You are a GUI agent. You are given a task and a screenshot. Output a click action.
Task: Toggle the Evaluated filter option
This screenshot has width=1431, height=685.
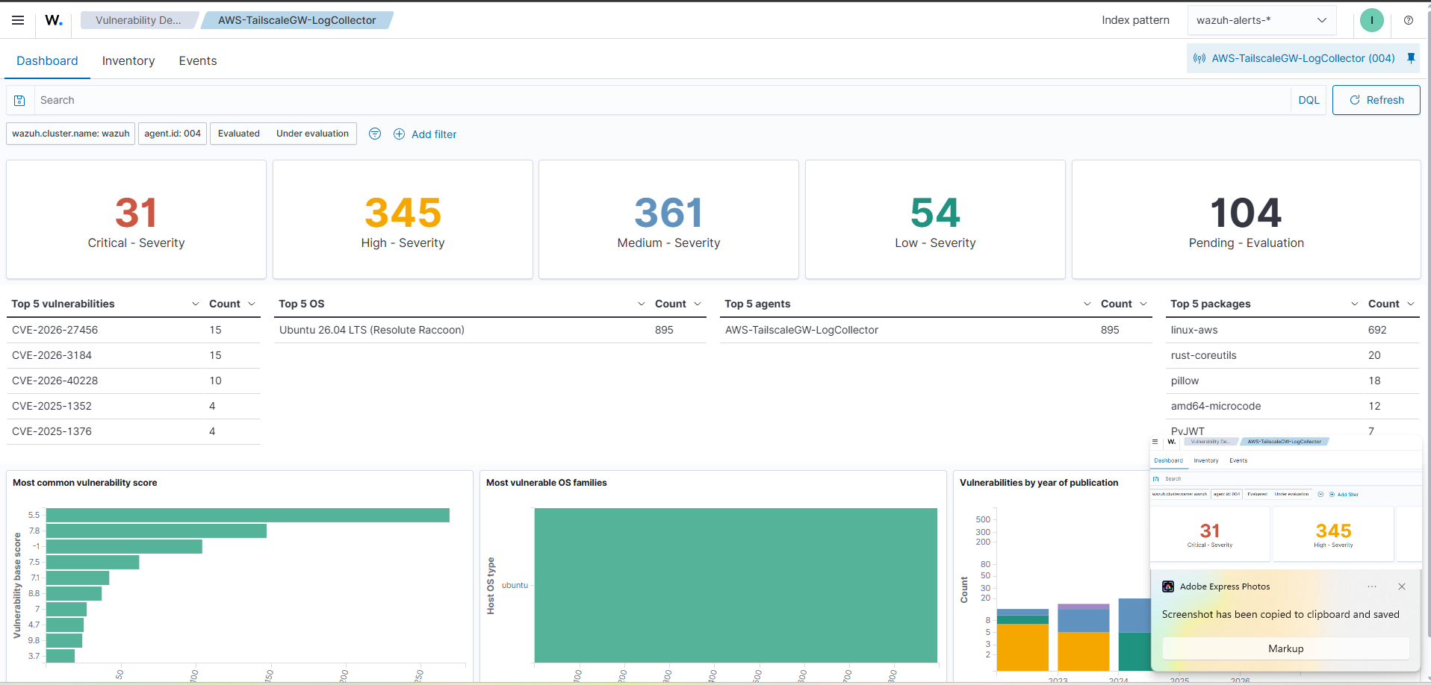tap(239, 134)
